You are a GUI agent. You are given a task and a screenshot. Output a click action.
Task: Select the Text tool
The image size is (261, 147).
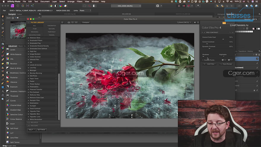tap(3, 91)
